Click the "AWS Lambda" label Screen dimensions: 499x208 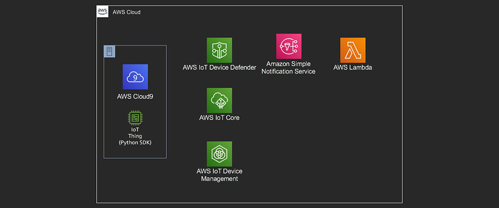(x=353, y=67)
